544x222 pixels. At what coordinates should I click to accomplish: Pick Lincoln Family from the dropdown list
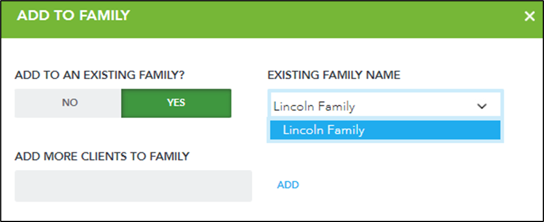click(x=385, y=130)
